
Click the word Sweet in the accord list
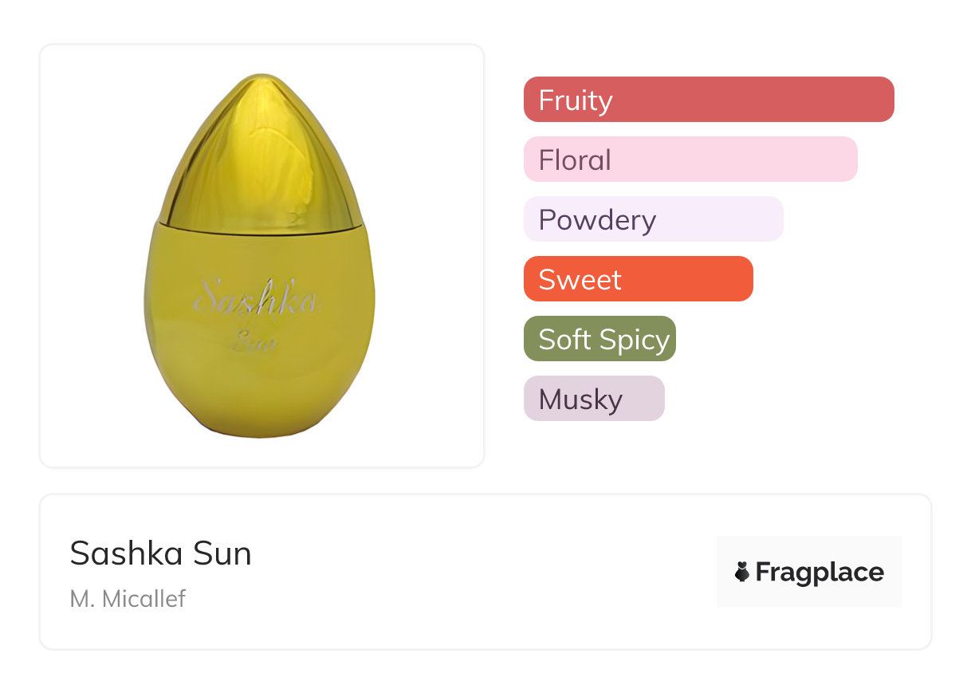coord(580,280)
